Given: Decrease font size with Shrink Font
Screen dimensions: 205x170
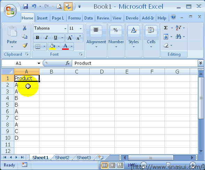Looking at the screenshot, I should [79, 38].
